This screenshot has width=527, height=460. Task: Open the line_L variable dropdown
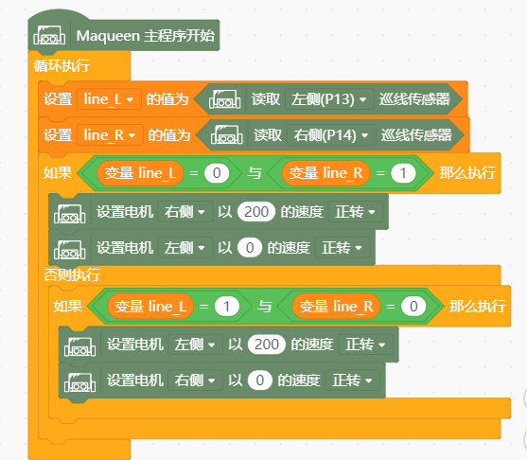click(x=109, y=99)
